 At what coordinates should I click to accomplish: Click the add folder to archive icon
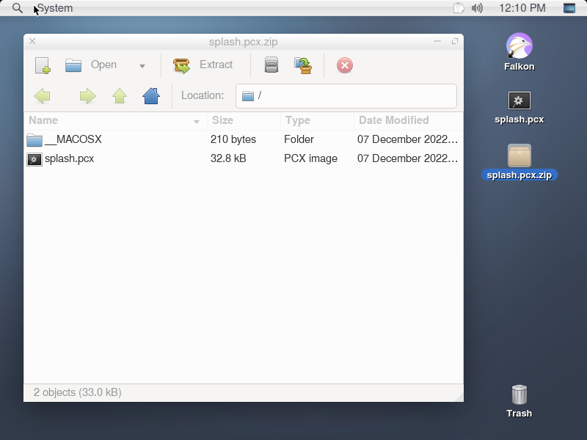(x=303, y=65)
